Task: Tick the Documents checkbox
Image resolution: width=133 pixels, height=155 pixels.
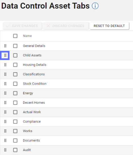Action: click(x=15, y=141)
